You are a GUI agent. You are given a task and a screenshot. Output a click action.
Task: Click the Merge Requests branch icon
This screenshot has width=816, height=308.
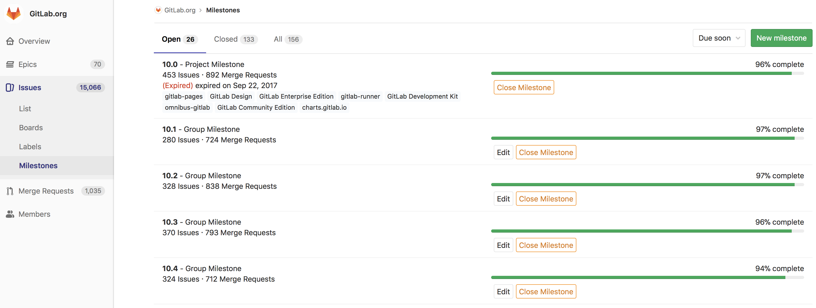click(10, 191)
